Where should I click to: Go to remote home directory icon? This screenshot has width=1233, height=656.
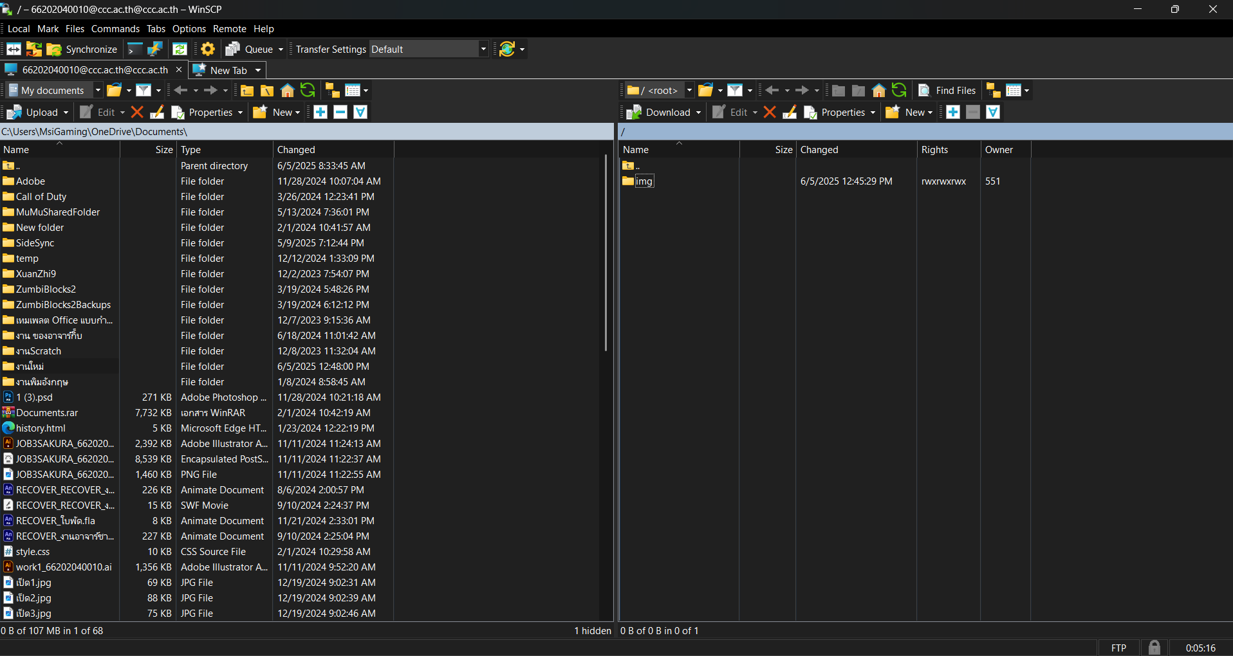point(878,90)
